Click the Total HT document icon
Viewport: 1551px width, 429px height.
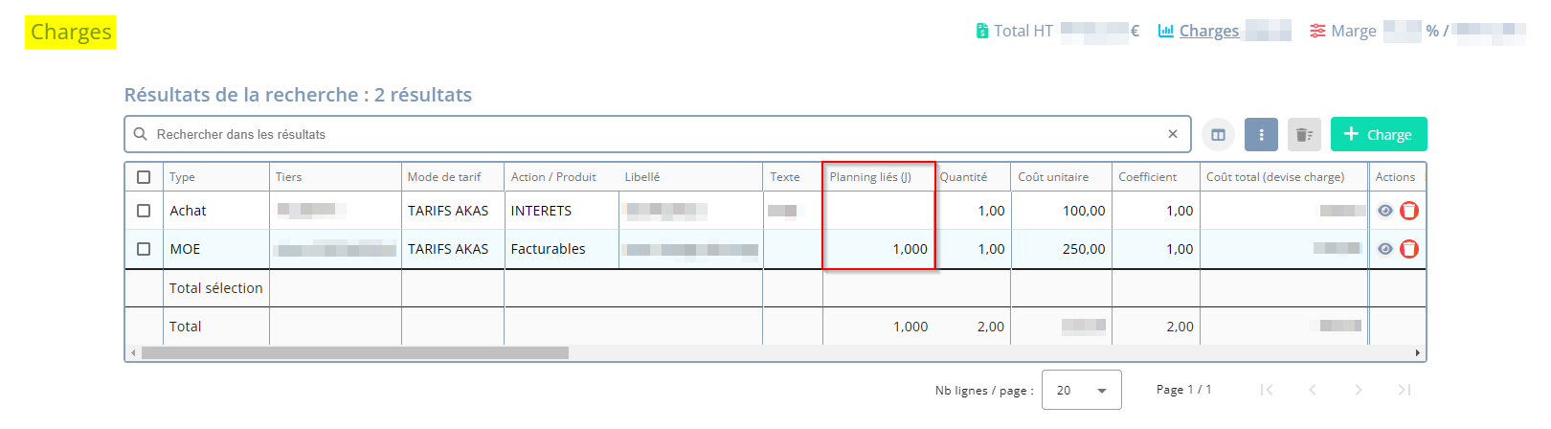coord(981,31)
